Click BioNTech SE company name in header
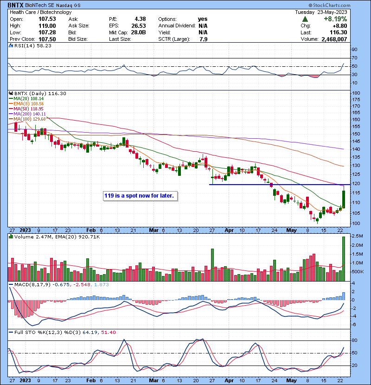The width and height of the screenshot is (371, 385). [40, 5]
